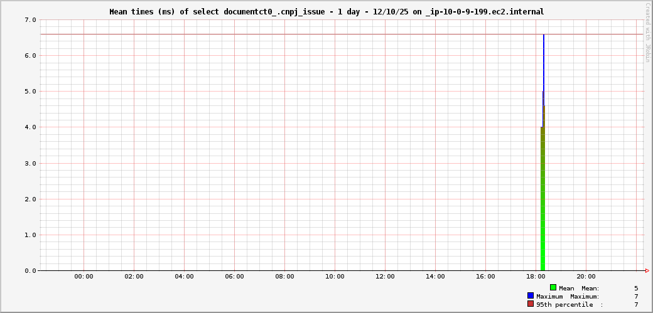Click the 2.0 y-axis value label
Screen dimensions: 653x313
coord(30,199)
